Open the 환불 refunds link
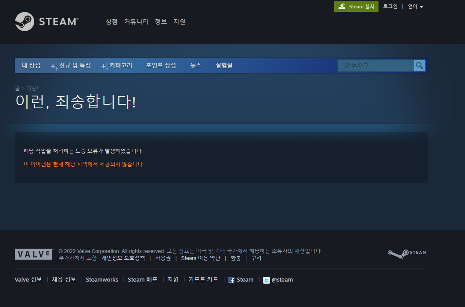 (x=235, y=258)
